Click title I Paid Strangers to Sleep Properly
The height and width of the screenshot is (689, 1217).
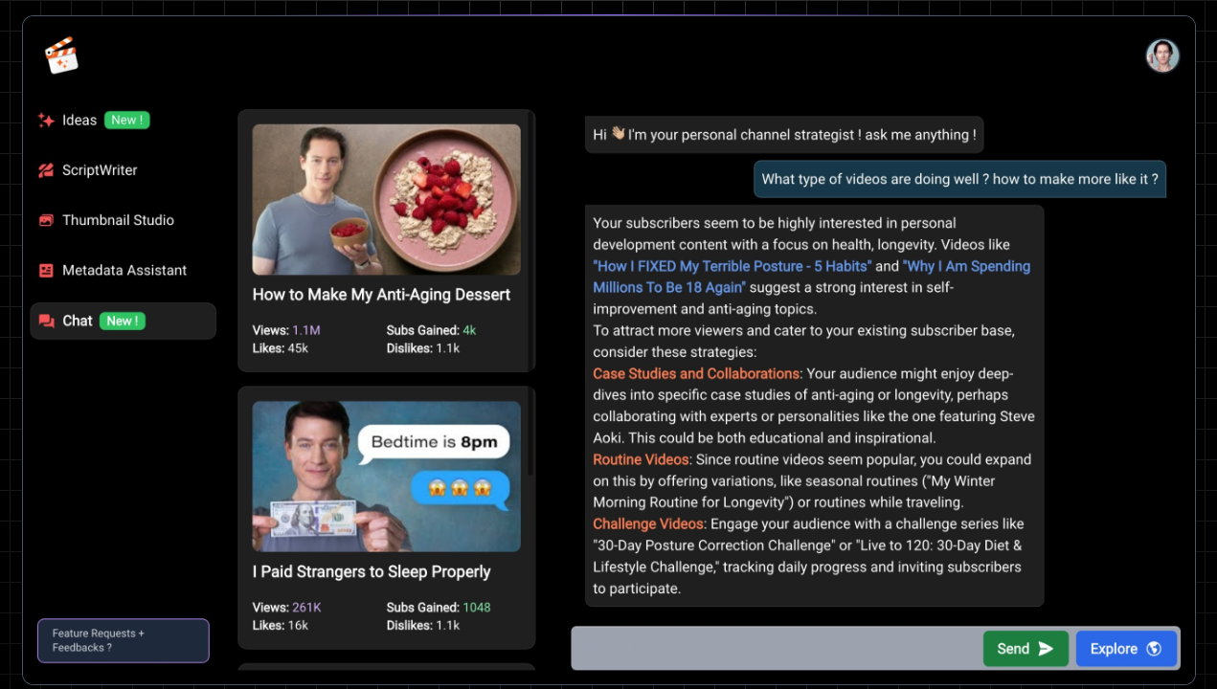click(x=372, y=571)
